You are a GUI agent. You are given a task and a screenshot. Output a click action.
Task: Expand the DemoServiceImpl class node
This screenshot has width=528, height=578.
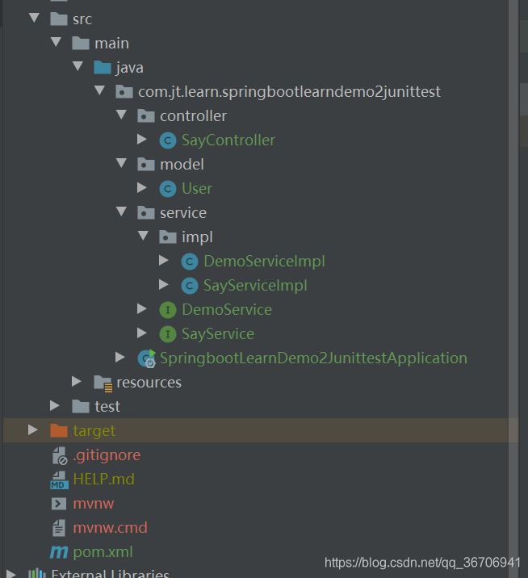pyautogui.click(x=164, y=261)
